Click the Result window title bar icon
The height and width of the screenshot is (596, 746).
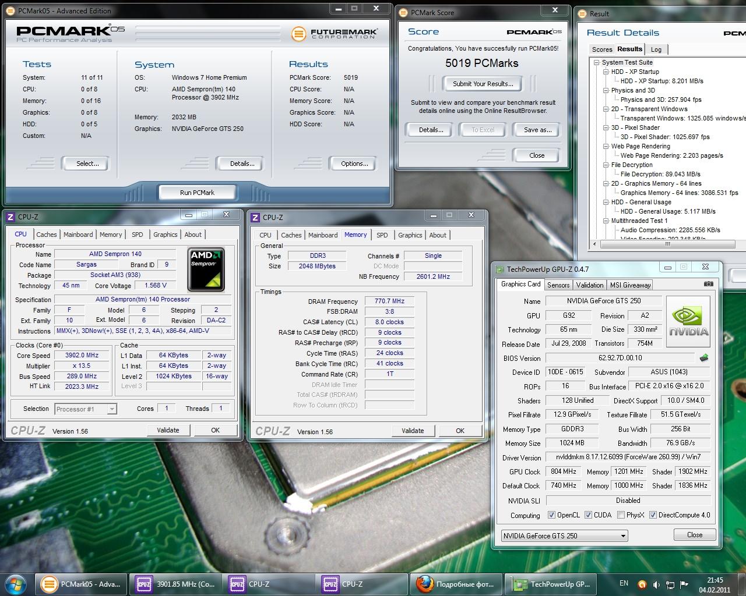582,13
